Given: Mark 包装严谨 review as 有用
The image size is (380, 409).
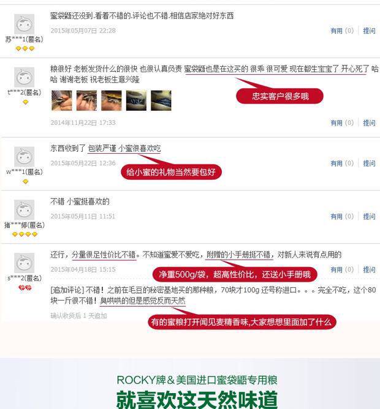Looking at the screenshot, I should 342,163.
